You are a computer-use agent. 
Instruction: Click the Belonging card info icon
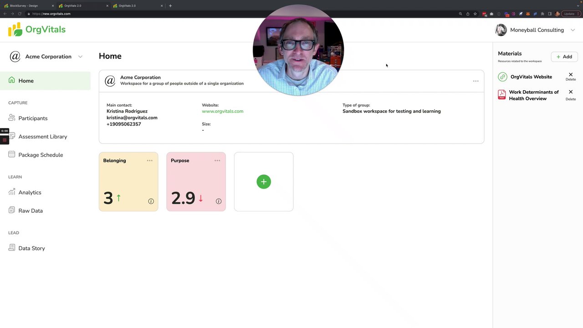(151, 201)
